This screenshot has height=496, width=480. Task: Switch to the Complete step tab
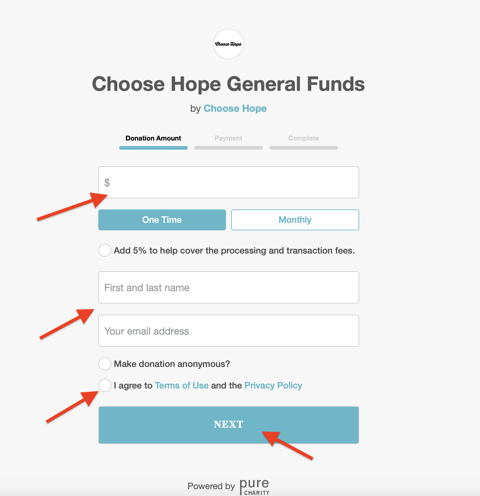point(303,138)
